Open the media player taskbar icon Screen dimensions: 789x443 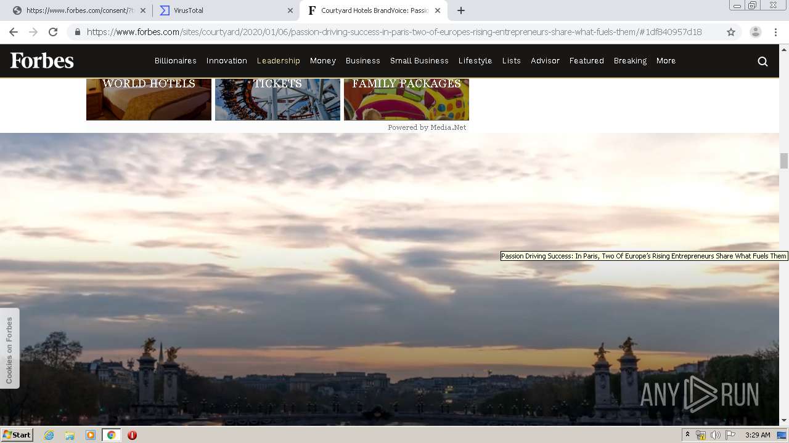[x=91, y=435]
